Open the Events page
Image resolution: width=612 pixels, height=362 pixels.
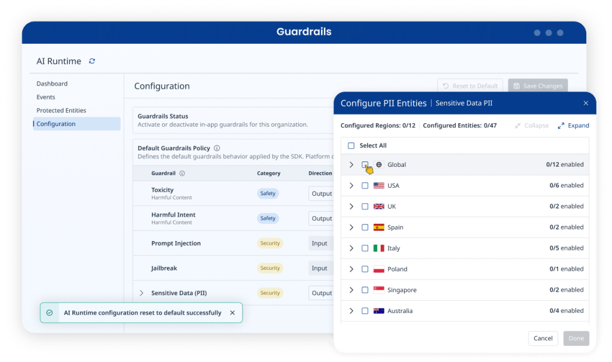[x=45, y=97]
